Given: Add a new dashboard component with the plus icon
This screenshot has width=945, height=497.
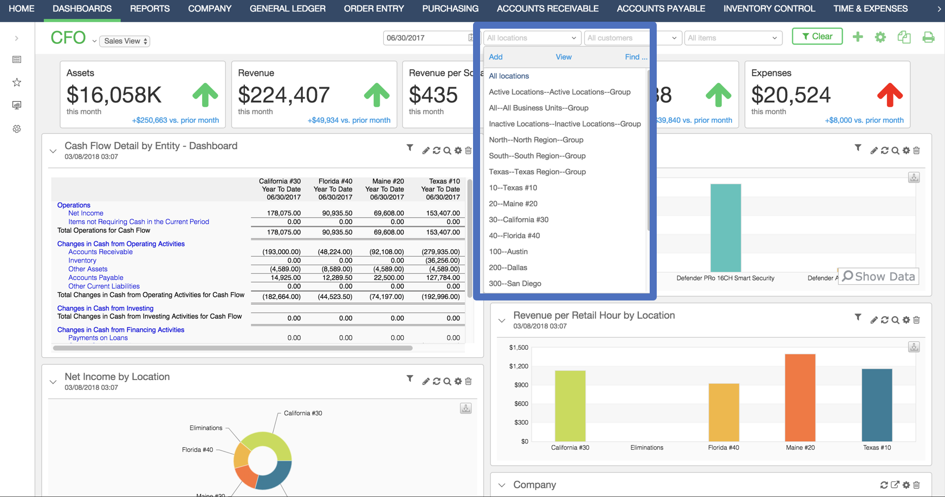Looking at the screenshot, I should pyautogui.click(x=858, y=37).
